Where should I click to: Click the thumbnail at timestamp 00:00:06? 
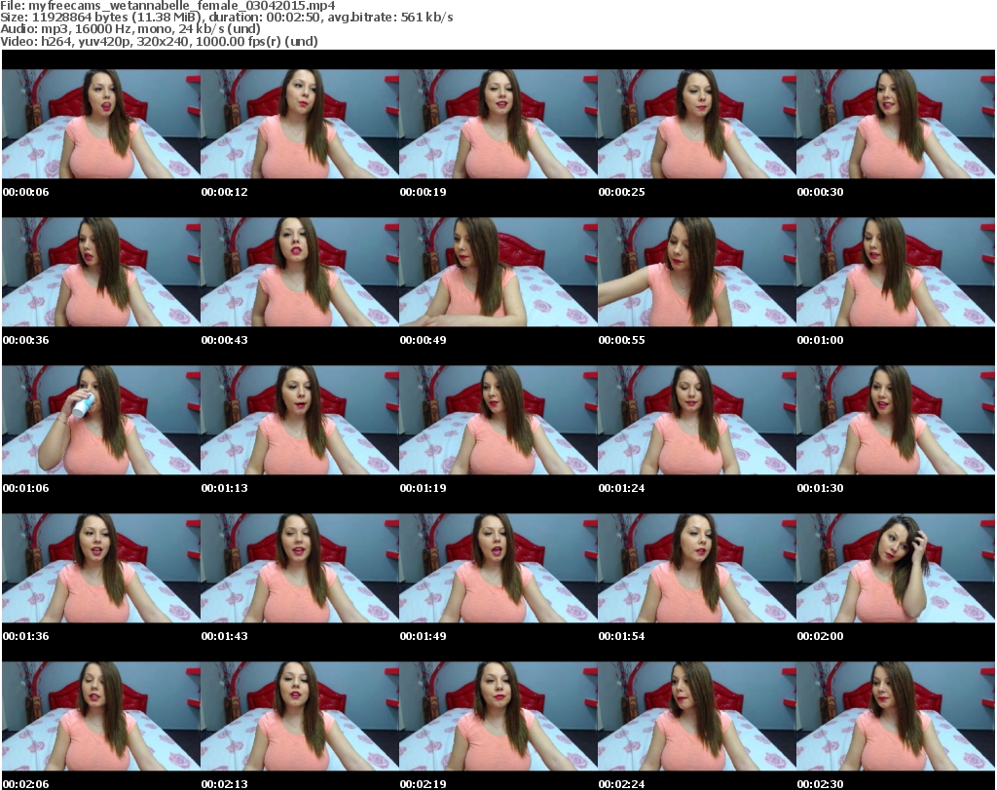(100, 124)
